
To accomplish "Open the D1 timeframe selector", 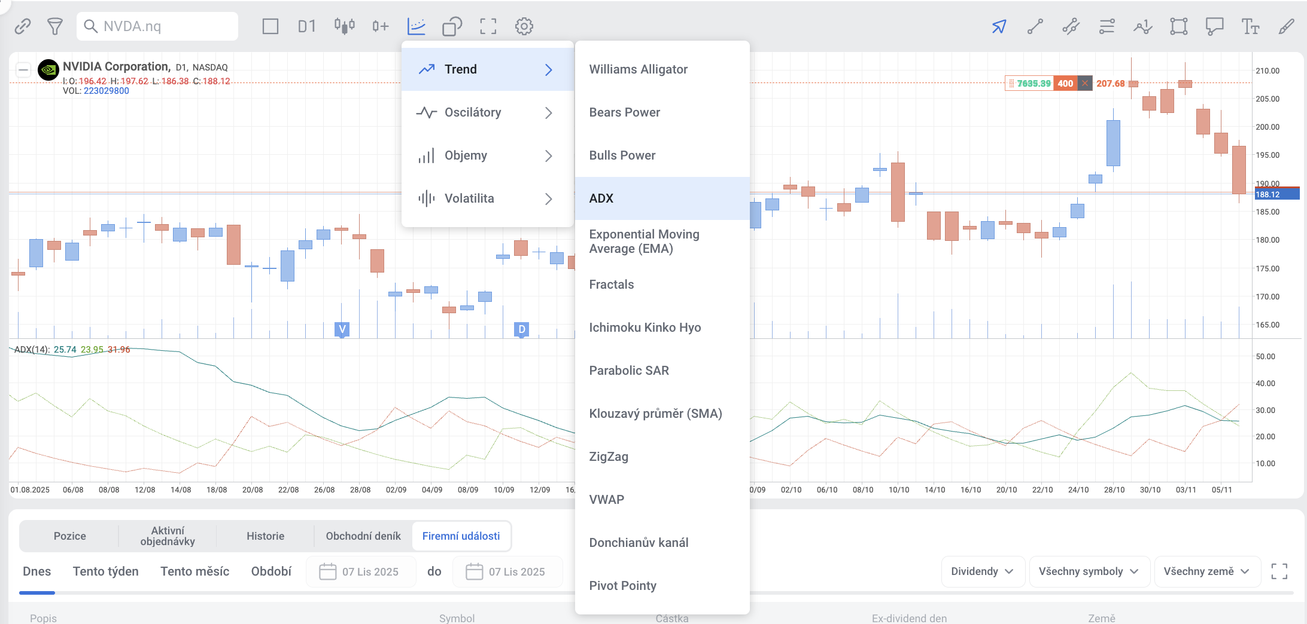I will click(307, 26).
